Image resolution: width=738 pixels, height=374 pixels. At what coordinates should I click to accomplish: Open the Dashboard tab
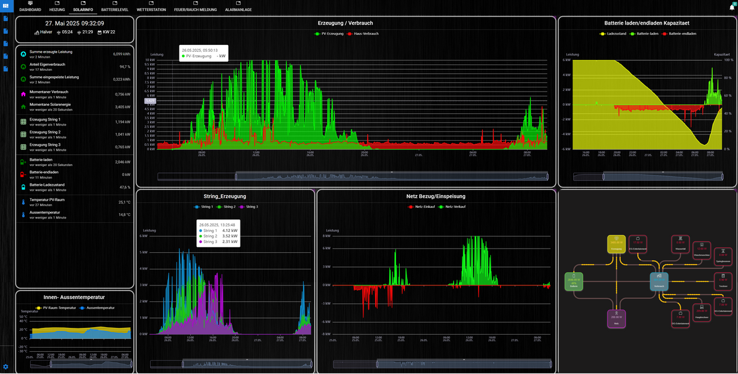coord(30,7)
